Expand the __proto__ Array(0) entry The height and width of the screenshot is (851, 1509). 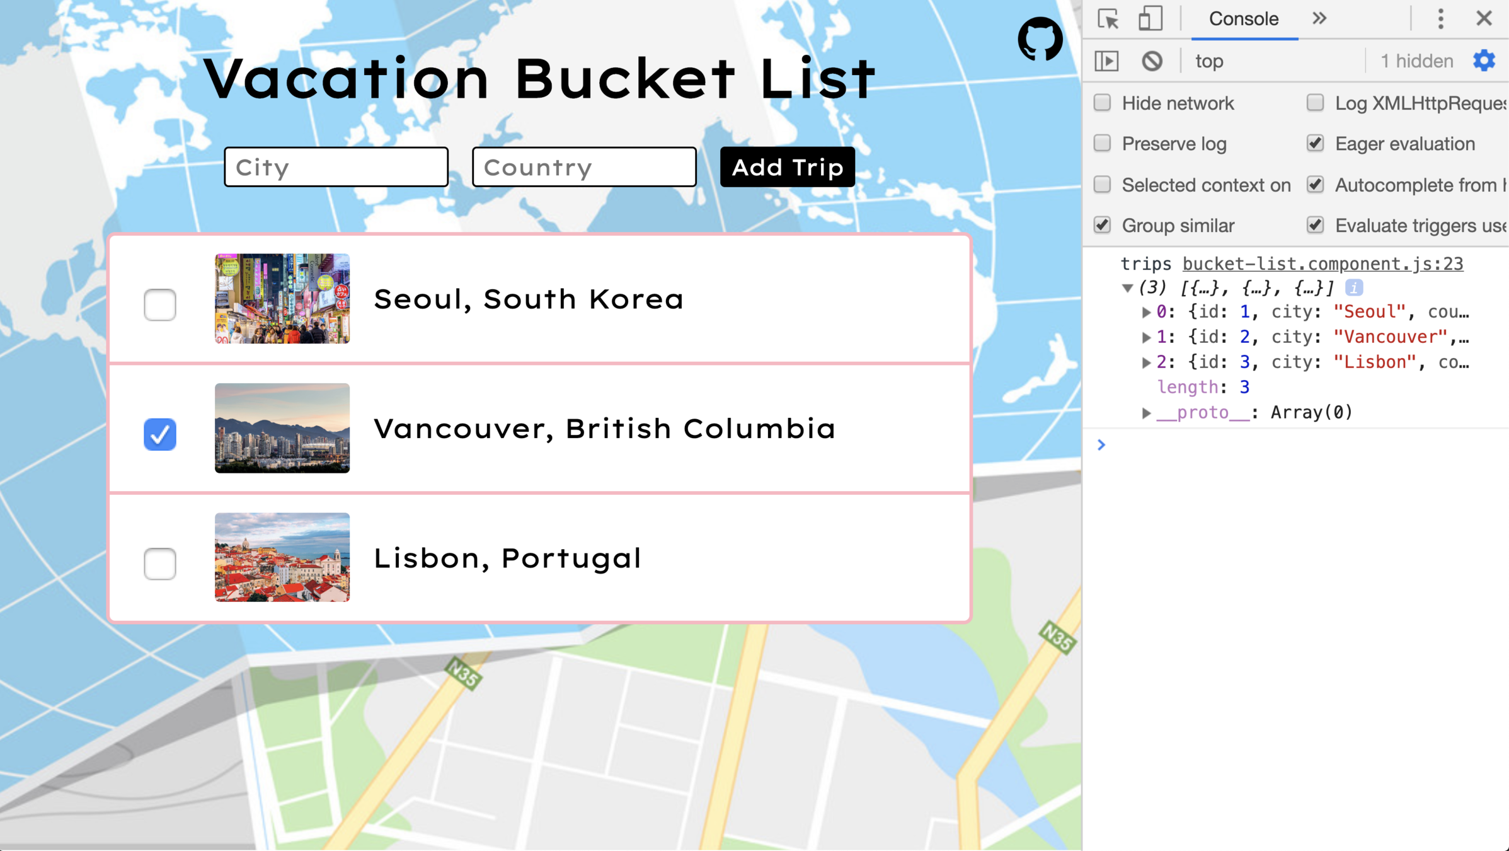coord(1146,413)
